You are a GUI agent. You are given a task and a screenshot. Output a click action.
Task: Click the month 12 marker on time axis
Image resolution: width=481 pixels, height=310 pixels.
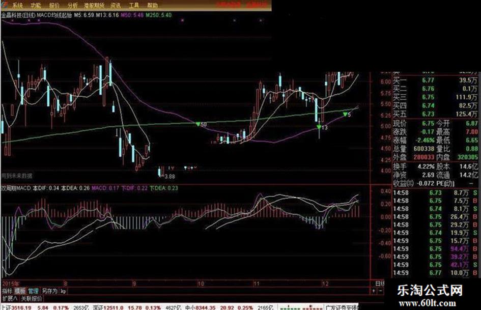point(325,284)
